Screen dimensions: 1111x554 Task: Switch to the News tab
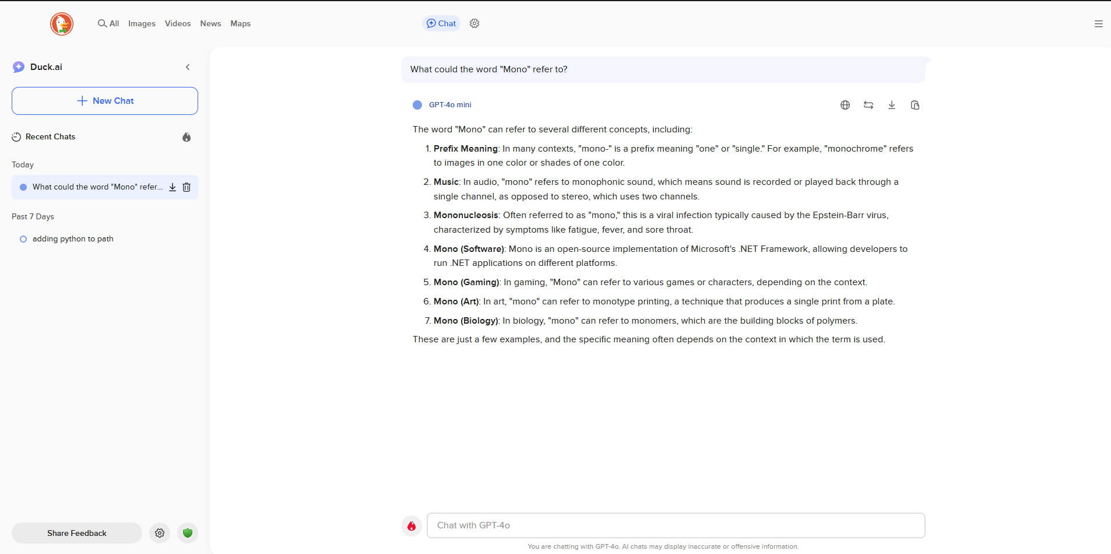pos(210,23)
